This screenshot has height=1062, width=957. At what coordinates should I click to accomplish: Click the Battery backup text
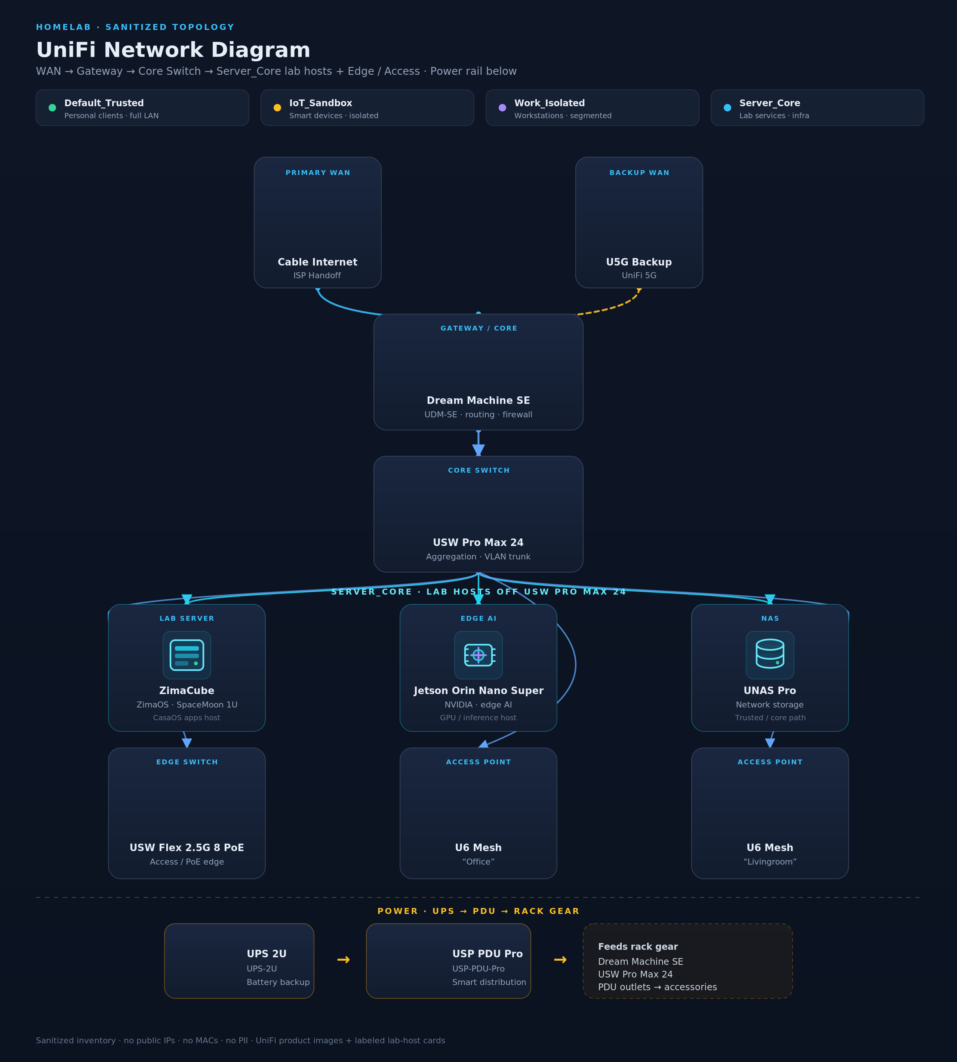pos(278,982)
